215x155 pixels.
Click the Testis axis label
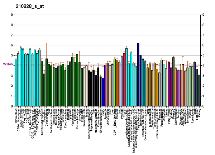(147, 111)
